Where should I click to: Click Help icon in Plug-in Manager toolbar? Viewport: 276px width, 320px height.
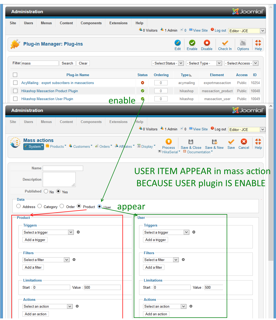[258, 43]
